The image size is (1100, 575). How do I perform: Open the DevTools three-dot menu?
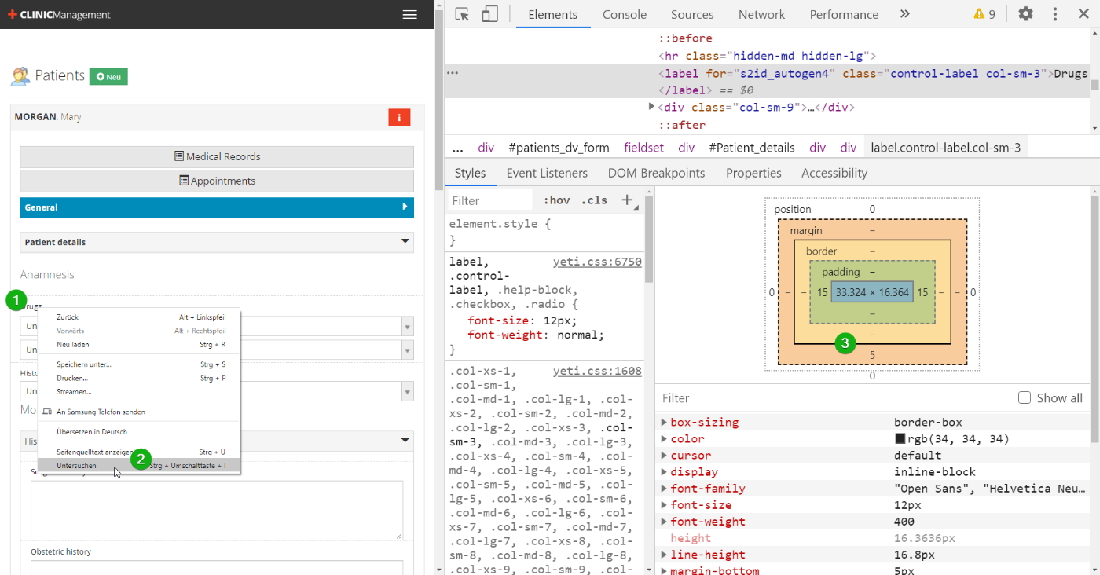point(1055,14)
